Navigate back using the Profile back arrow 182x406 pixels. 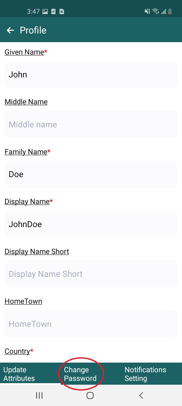(x=10, y=30)
